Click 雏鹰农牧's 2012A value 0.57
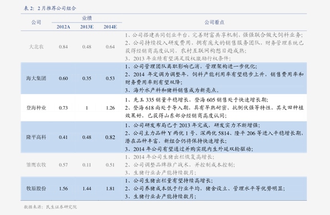 coord(63,165)
